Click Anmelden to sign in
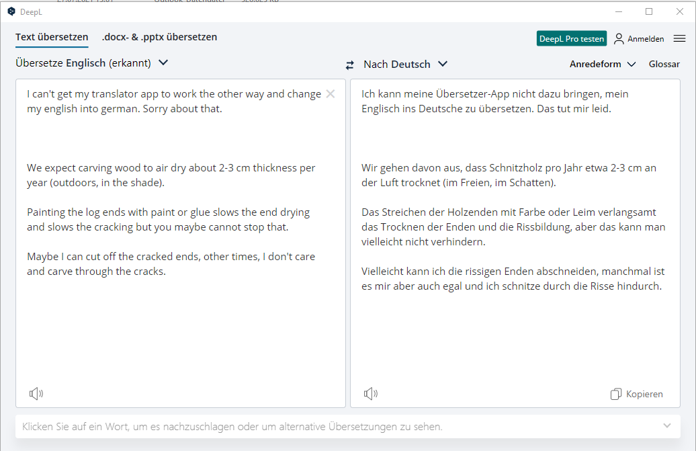Screen dimensions: 696x451 click(646, 39)
